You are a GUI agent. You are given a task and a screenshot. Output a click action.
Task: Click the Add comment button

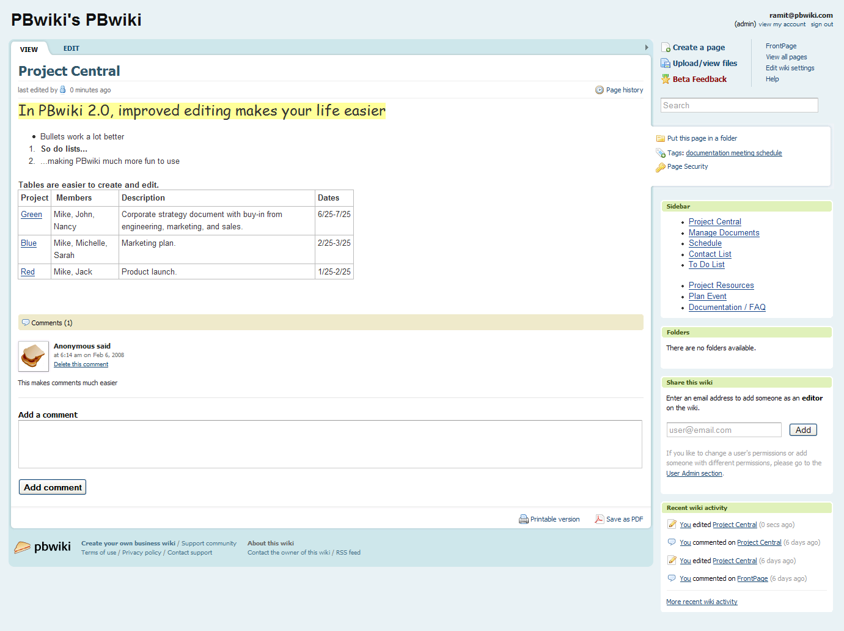coord(53,487)
